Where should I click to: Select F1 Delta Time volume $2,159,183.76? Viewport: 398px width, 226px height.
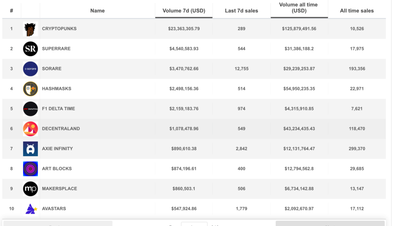(184, 108)
